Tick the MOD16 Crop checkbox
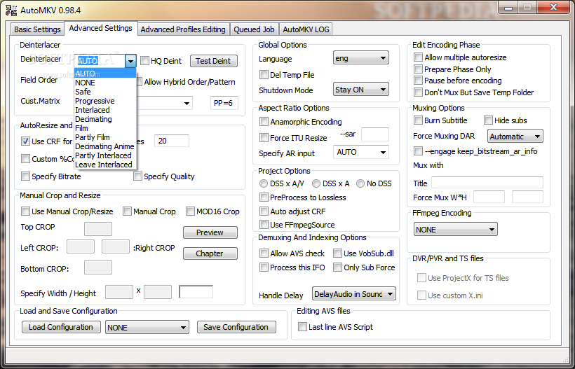The width and height of the screenshot is (575, 369). [x=190, y=211]
